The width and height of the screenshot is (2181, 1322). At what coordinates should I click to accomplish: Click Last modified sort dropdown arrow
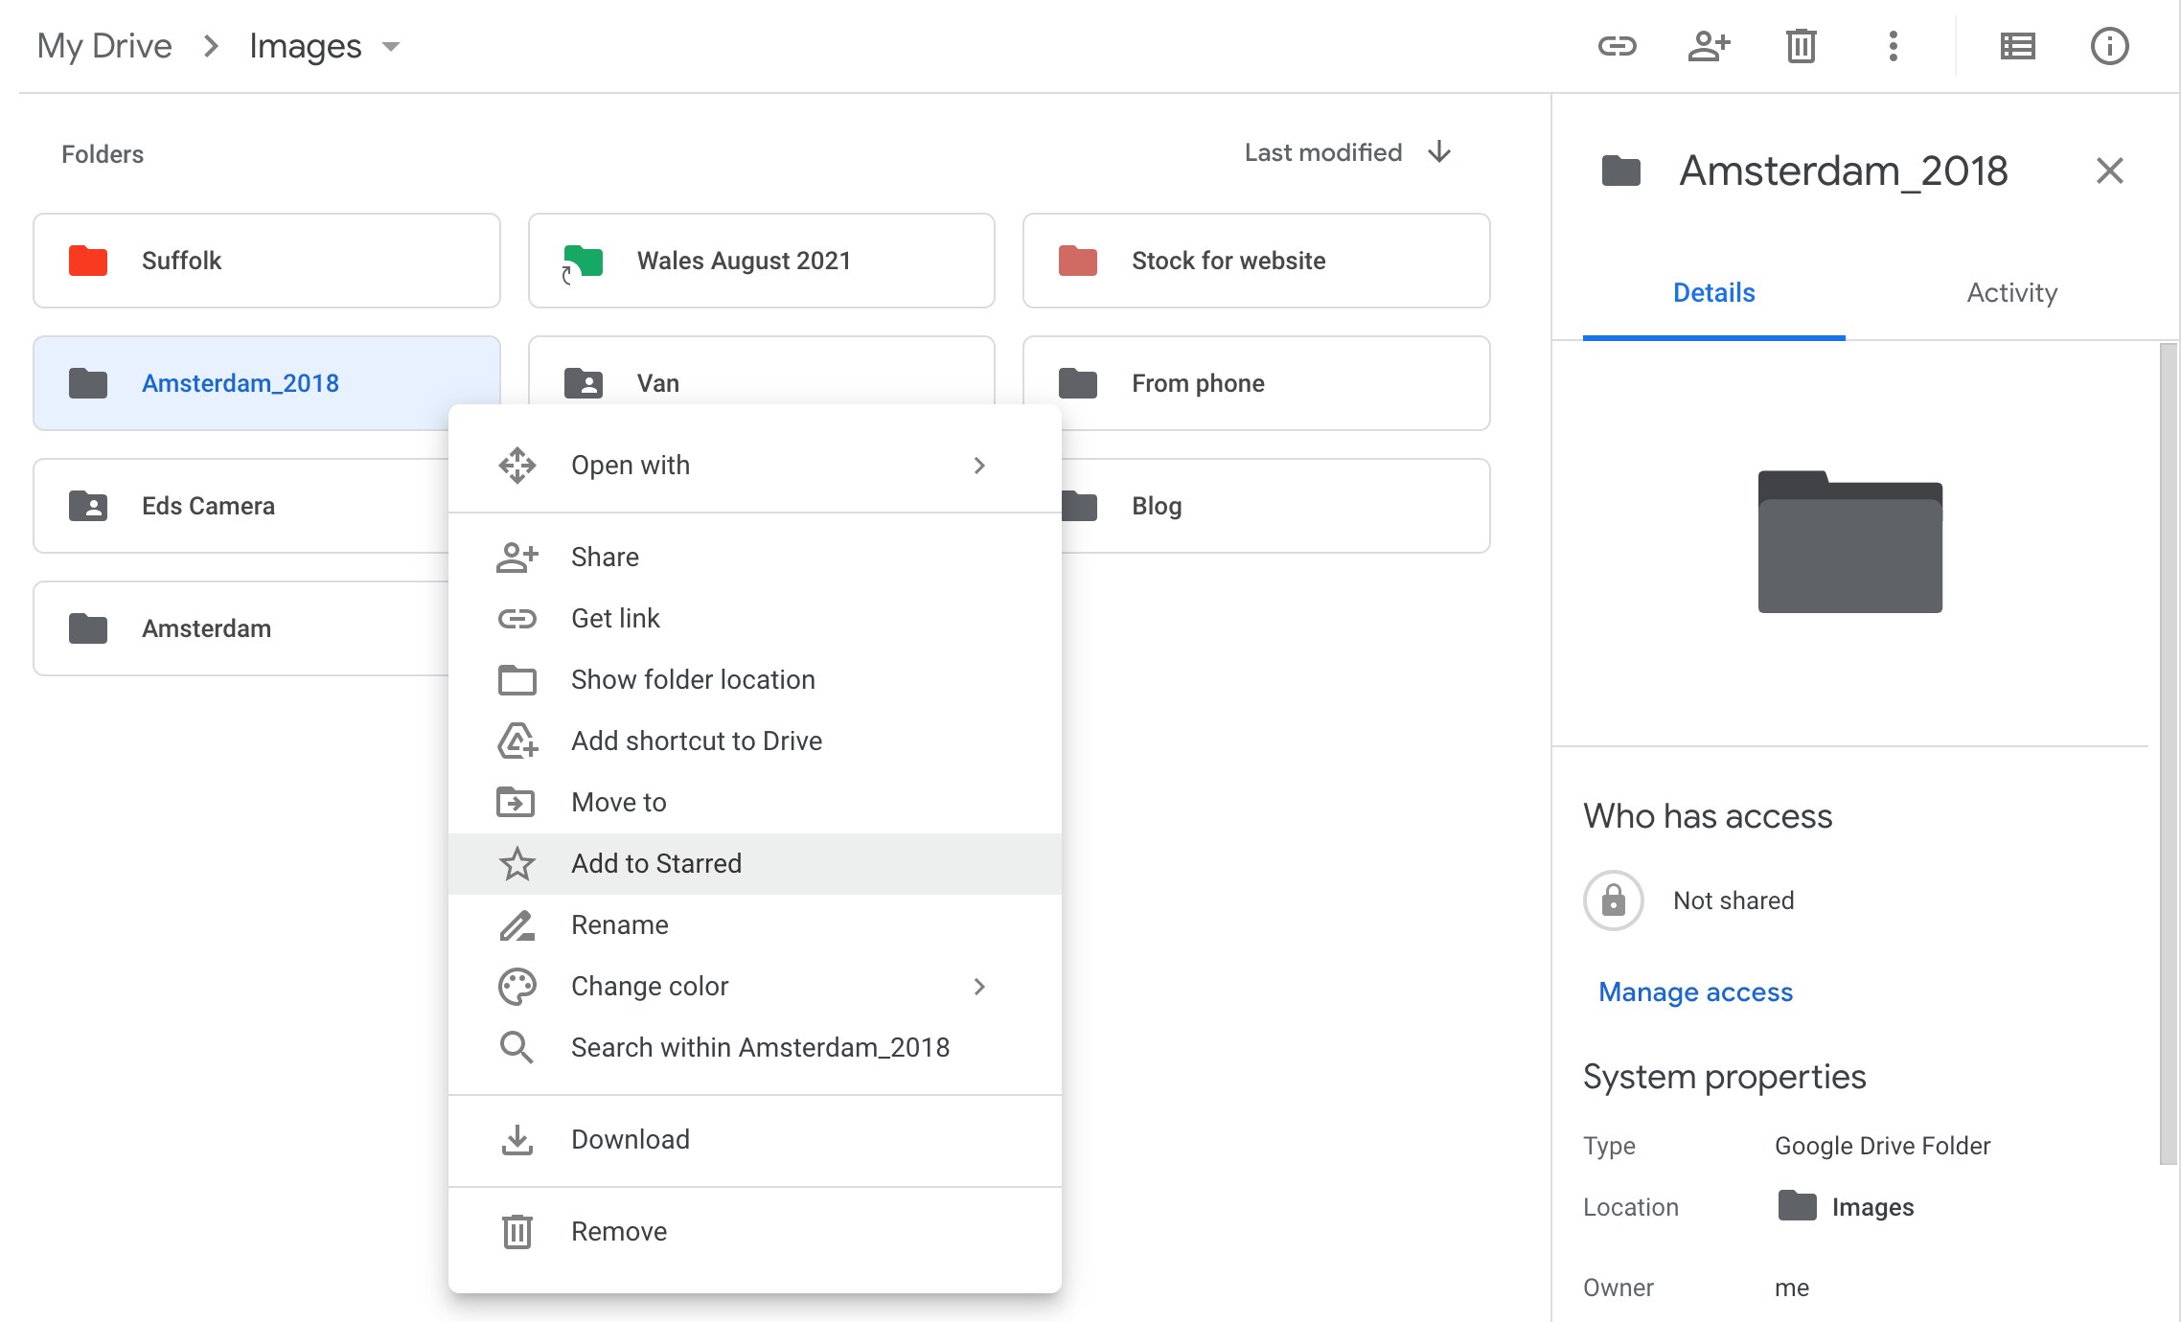click(x=1439, y=152)
